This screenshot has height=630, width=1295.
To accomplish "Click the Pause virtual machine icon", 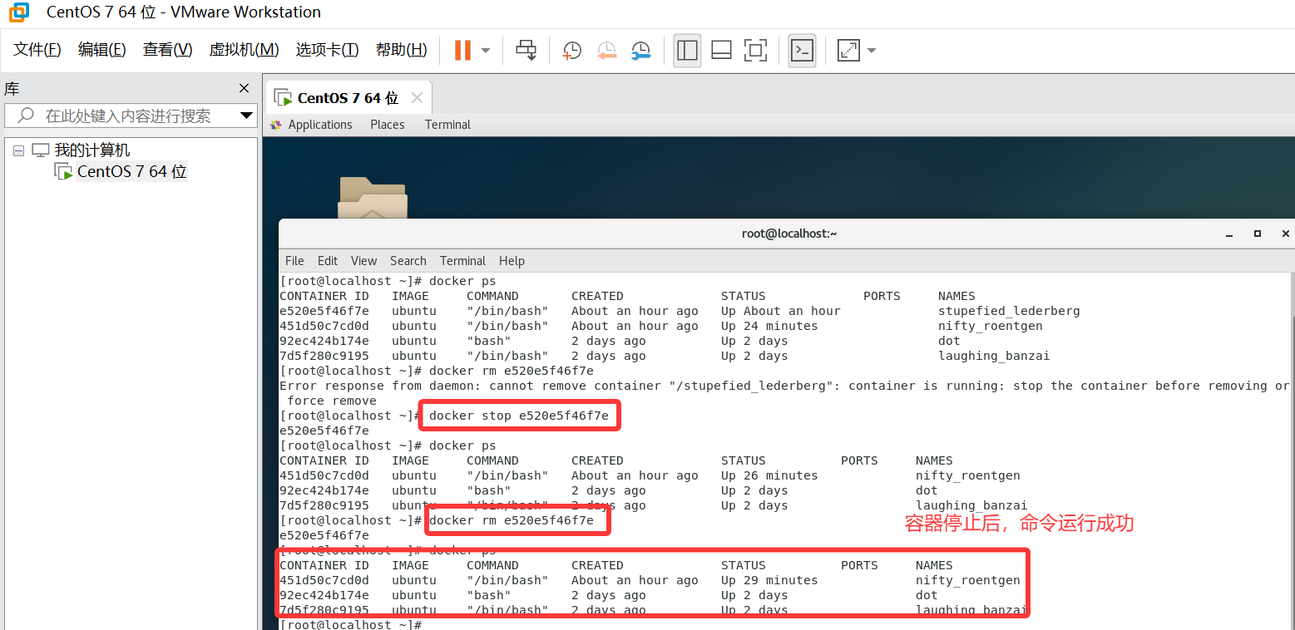I will coord(462,51).
